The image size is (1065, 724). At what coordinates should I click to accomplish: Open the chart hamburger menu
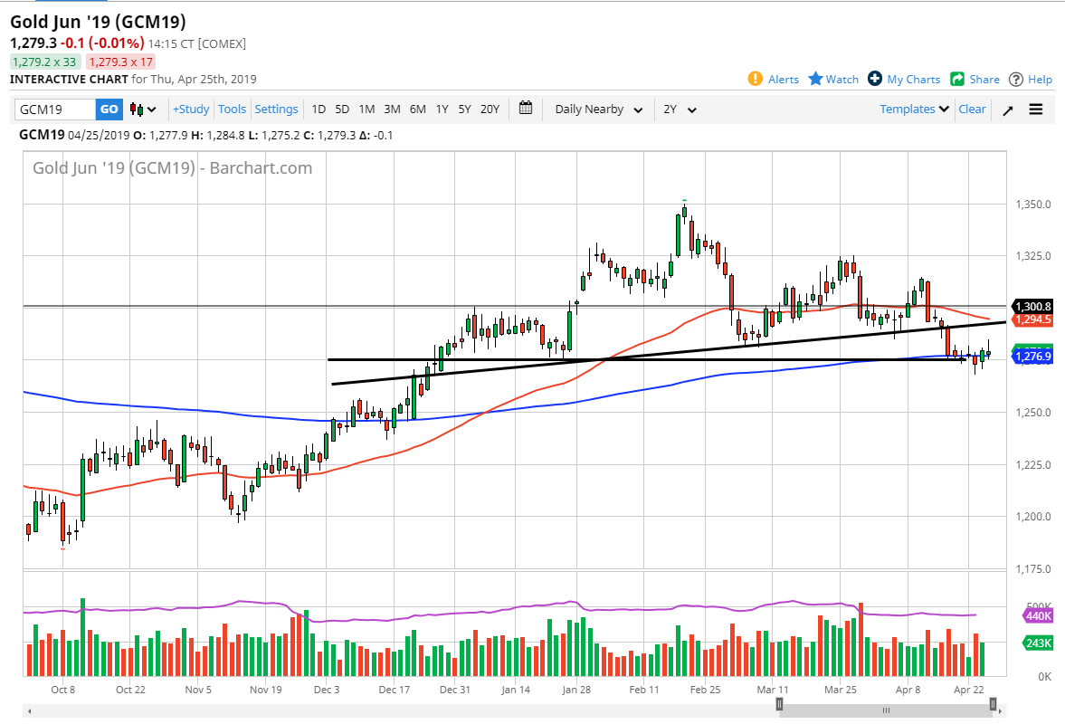click(x=1035, y=110)
